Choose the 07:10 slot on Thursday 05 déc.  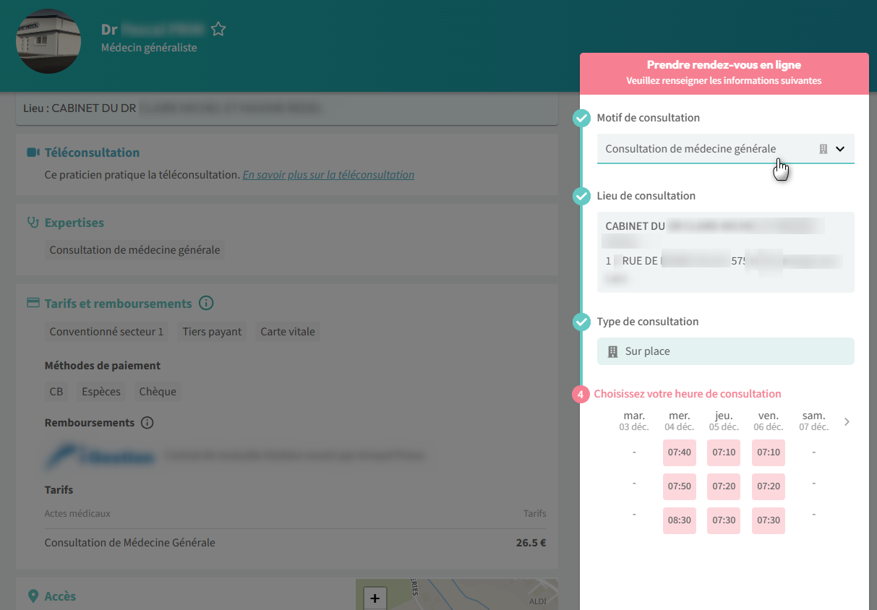(x=724, y=452)
